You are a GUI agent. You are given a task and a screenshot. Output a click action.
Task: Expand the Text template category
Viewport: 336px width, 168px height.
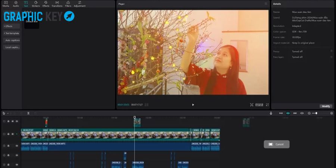[x=12, y=33]
